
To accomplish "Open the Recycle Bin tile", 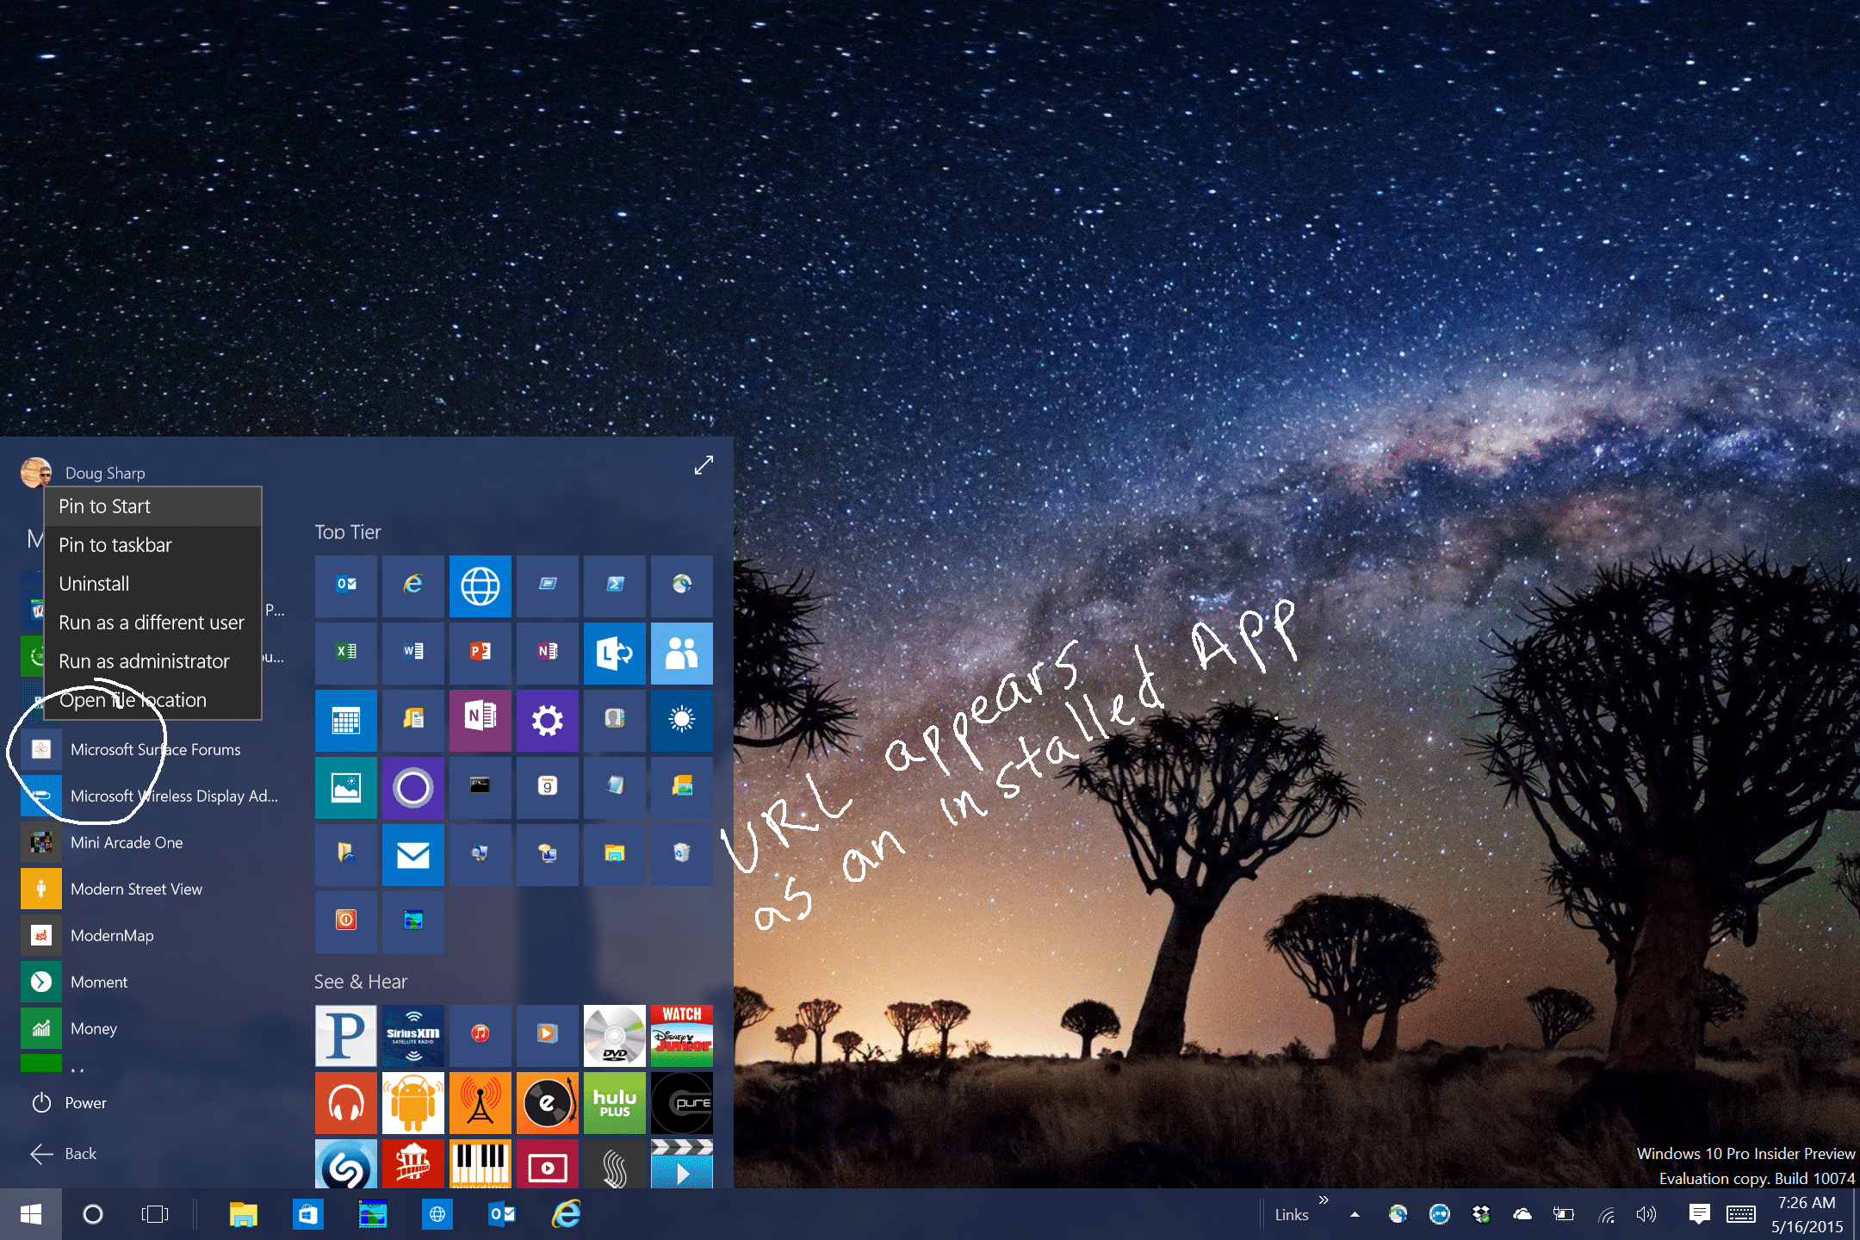I will 681,854.
